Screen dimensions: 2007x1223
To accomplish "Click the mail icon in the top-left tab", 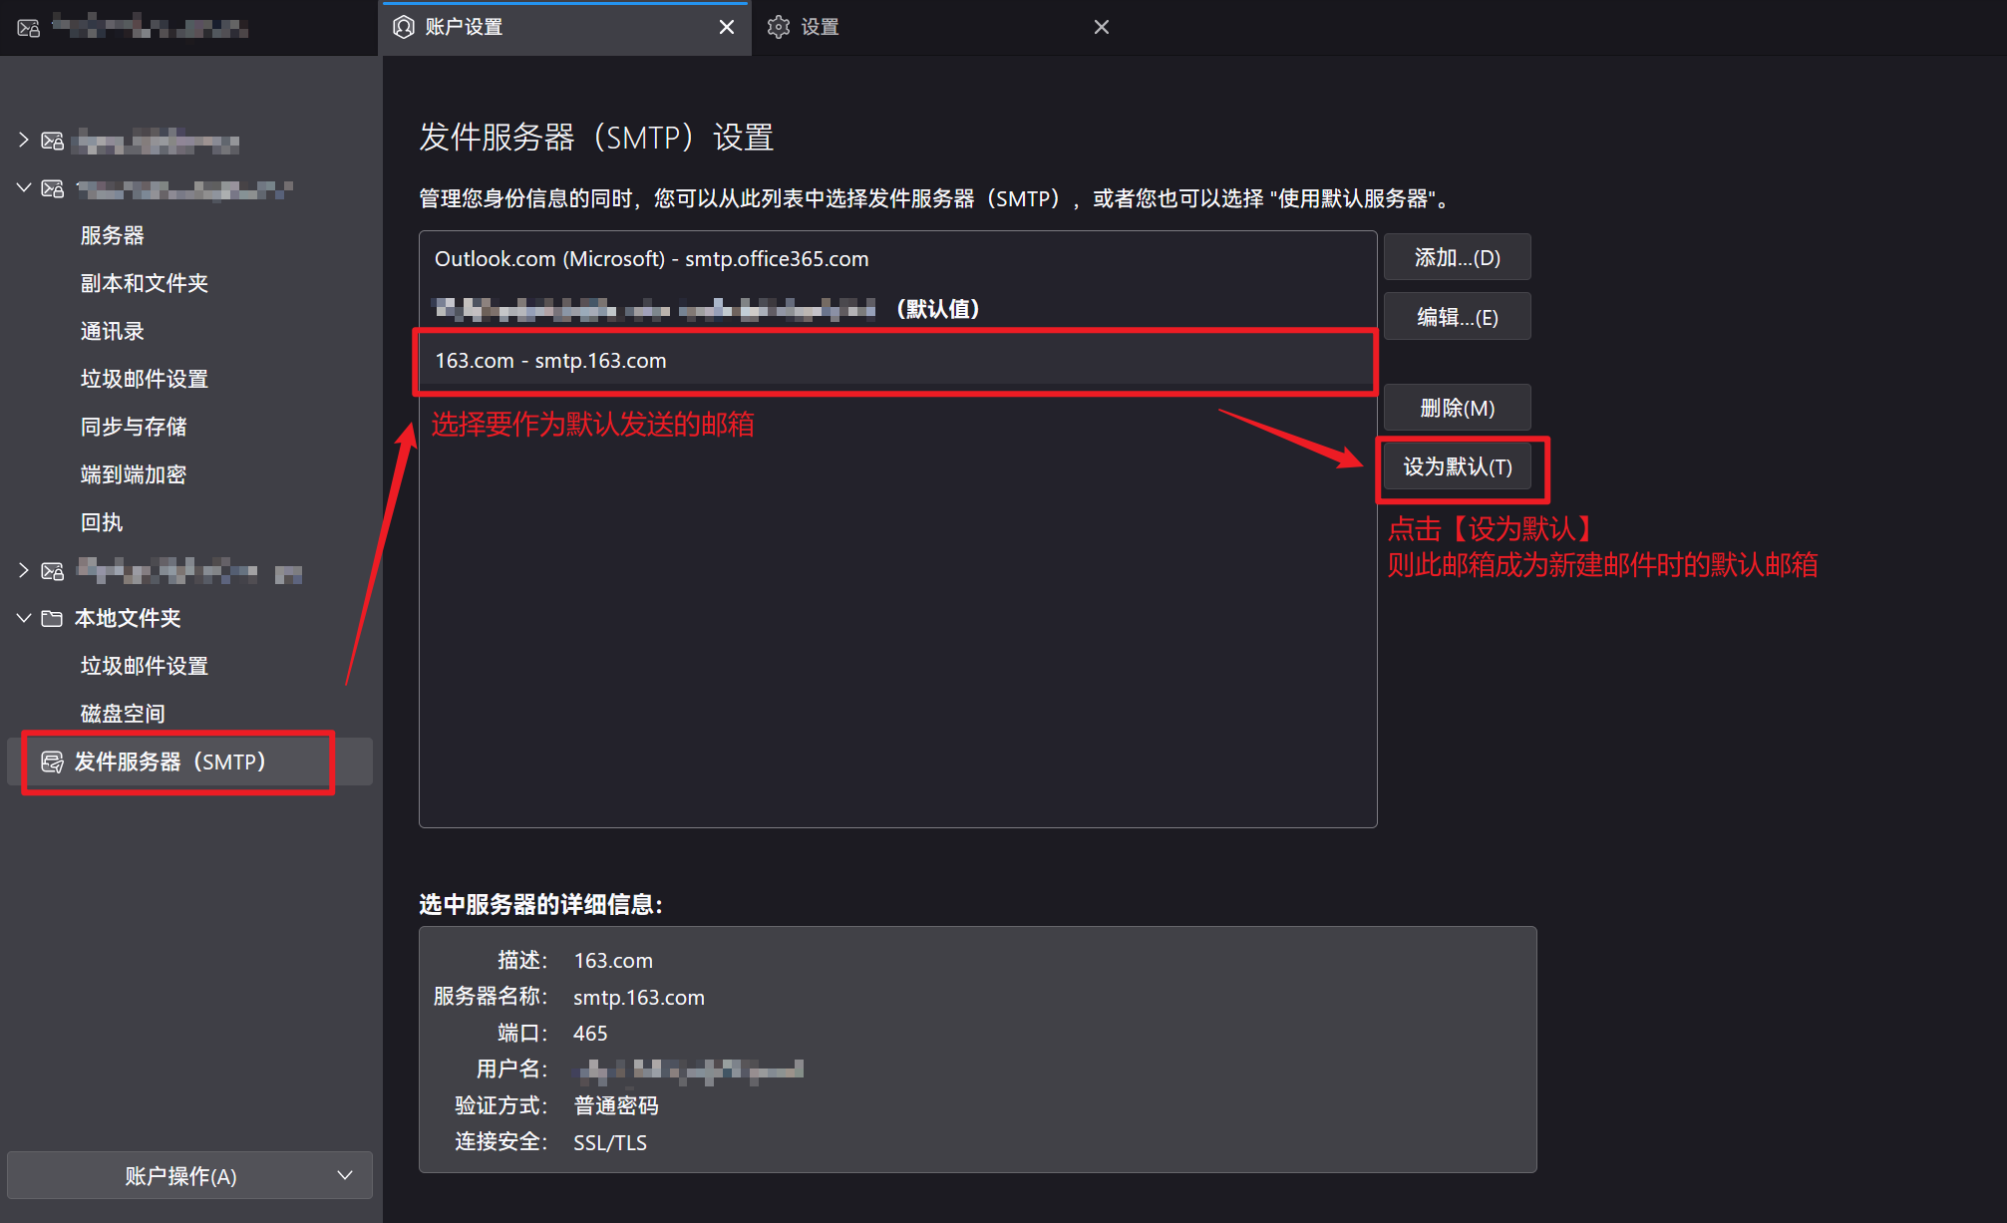I will 29,28.
